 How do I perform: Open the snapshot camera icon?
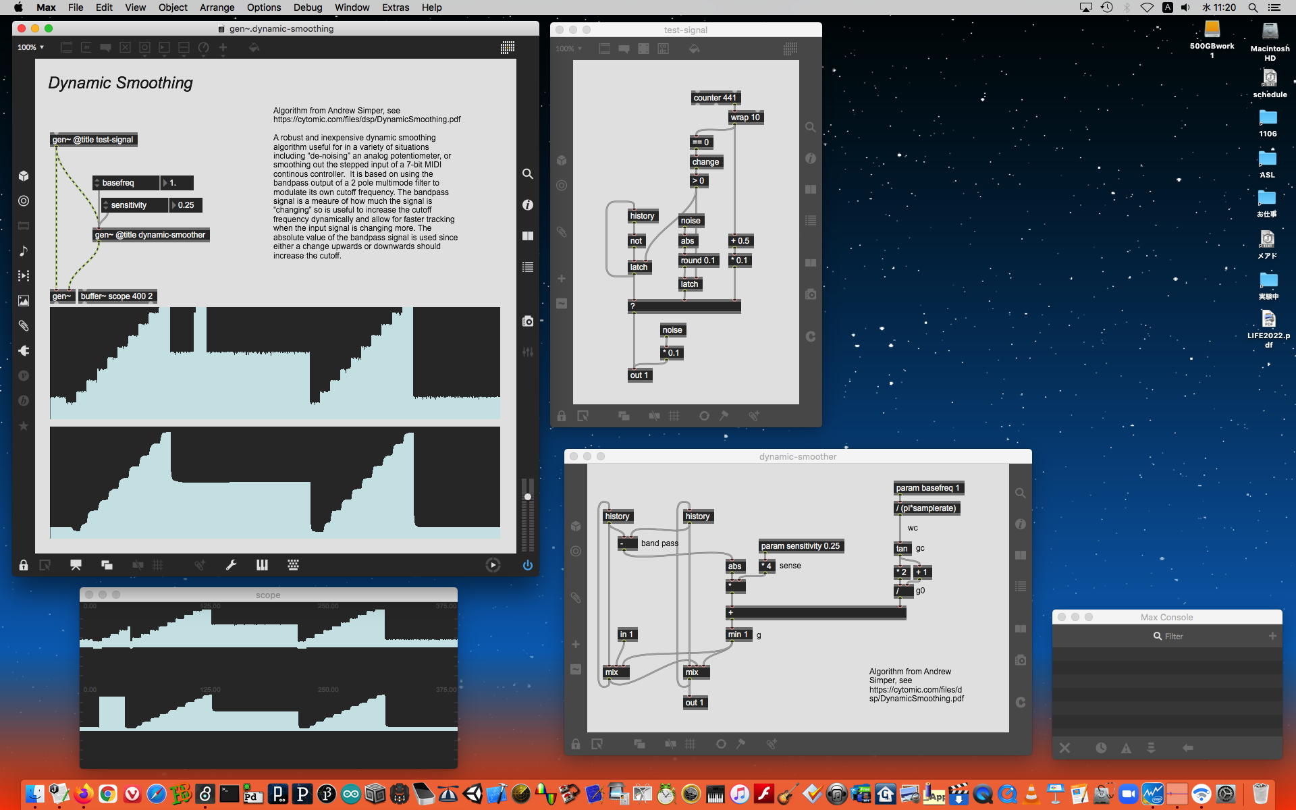pos(528,321)
